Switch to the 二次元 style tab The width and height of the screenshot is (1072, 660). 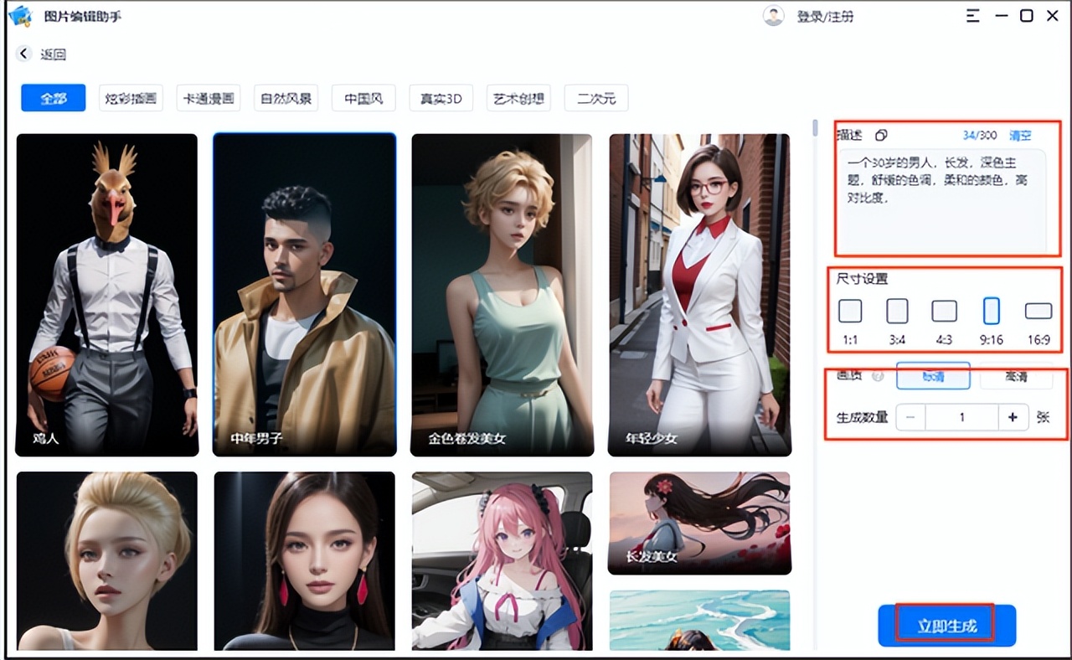pyautogui.click(x=597, y=98)
